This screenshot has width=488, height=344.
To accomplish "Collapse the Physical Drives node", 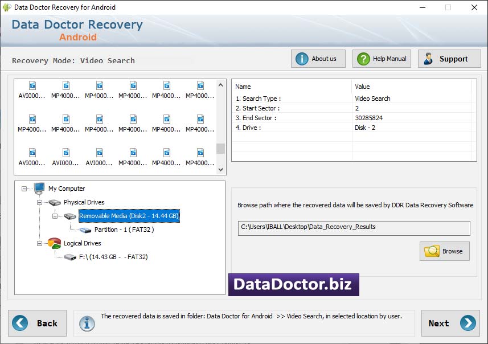I will [x=39, y=202].
